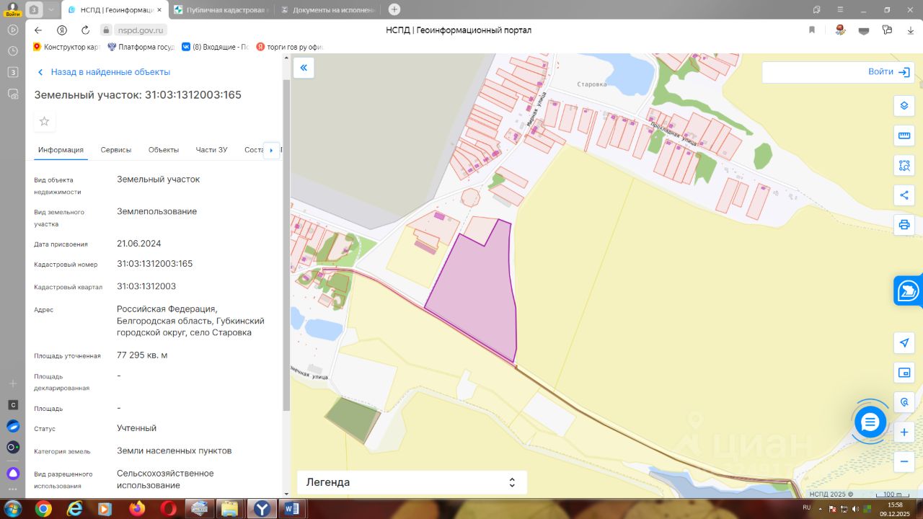This screenshot has width=923, height=519.
Task: Switch to Публичная кадастровая browser tab
Action: point(221,9)
